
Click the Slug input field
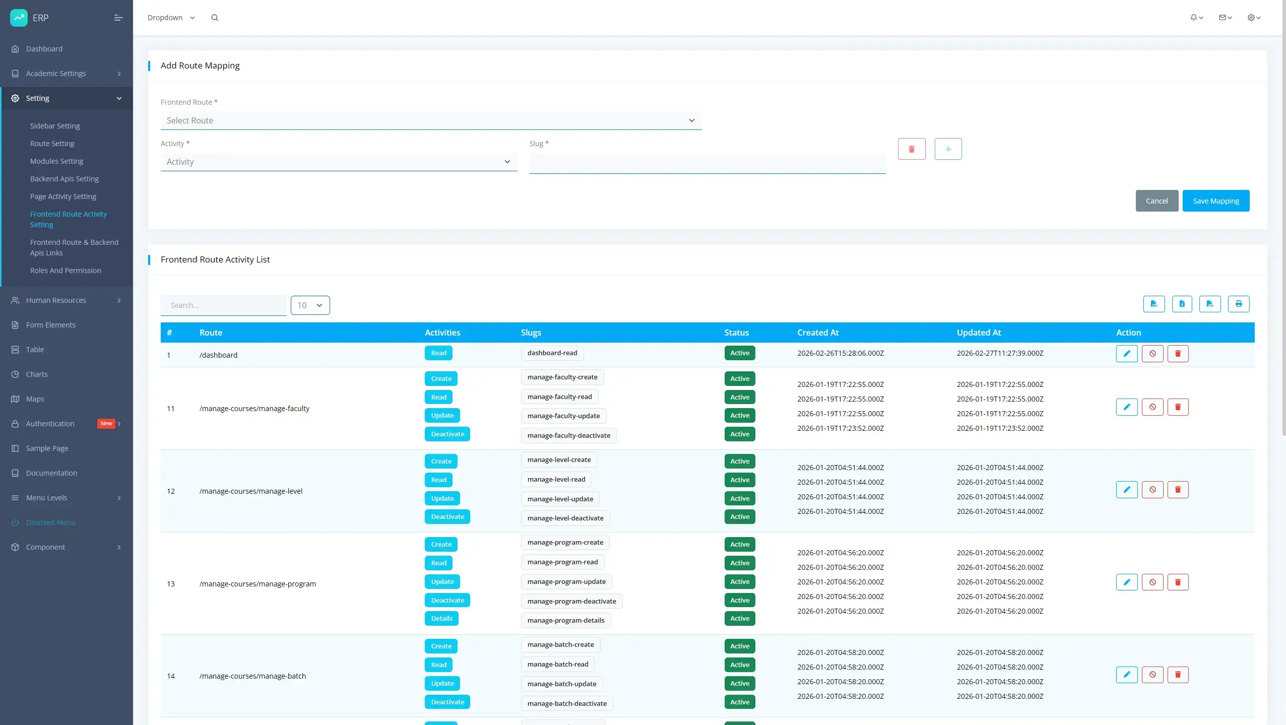(x=708, y=163)
